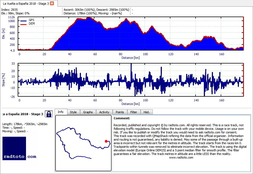Click the Comment heading text
The image size is (253, 174).
click(x=122, y=118)
